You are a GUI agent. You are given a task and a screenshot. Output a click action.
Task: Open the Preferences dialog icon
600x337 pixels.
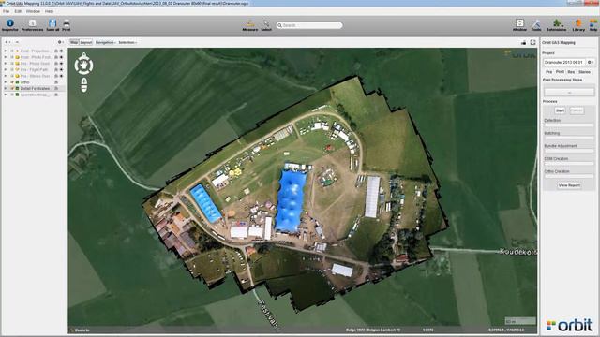click(32, 23)
